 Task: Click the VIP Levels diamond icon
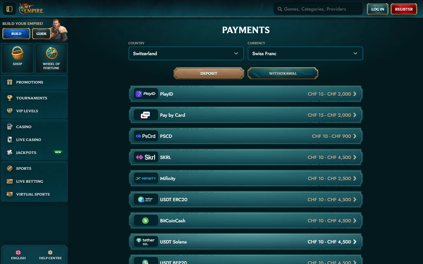coord(10,111)
